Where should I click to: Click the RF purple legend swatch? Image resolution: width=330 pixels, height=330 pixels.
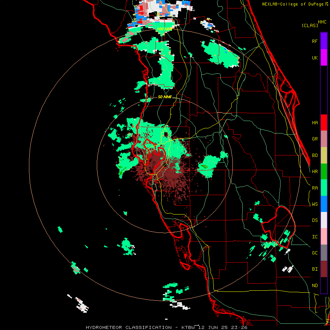[x=324, y=41]
